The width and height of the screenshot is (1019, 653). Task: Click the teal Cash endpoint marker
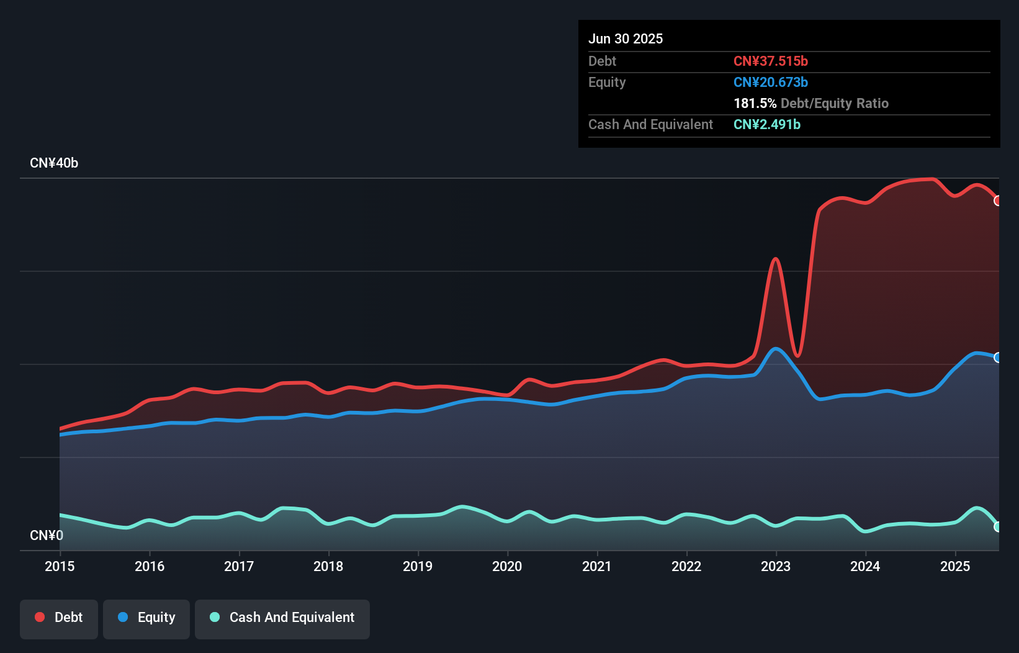pyautogui.click(x=997, y=526)
